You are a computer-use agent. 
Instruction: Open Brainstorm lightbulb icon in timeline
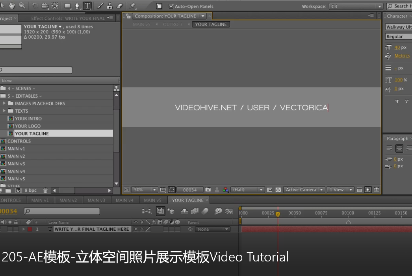[218, 211]
